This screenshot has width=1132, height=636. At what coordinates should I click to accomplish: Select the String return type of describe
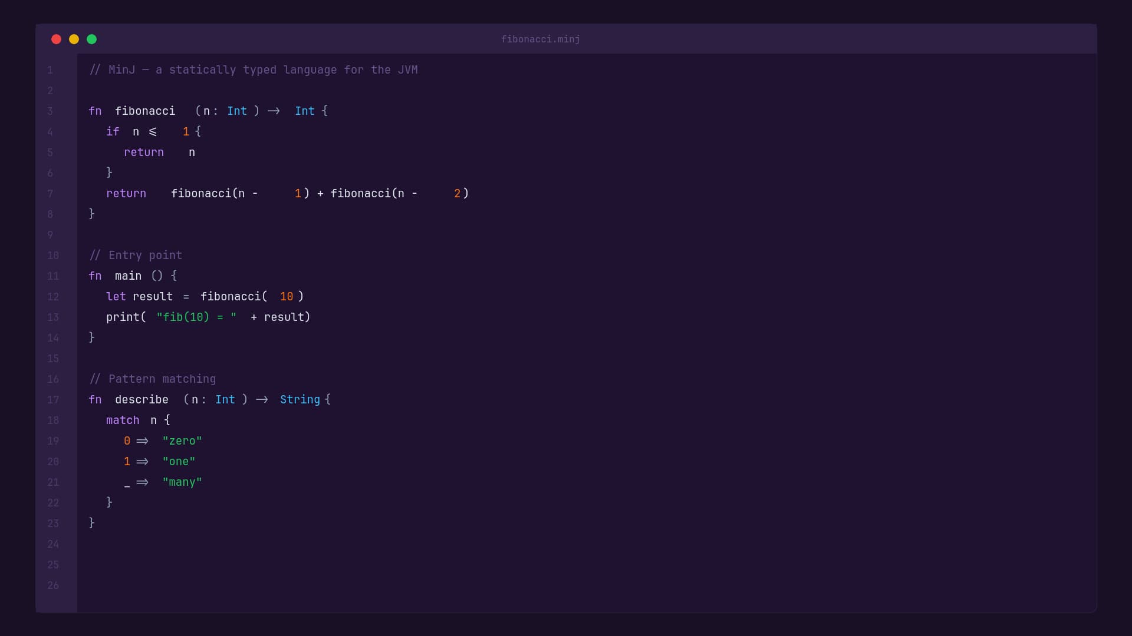[x=301, y=399]
